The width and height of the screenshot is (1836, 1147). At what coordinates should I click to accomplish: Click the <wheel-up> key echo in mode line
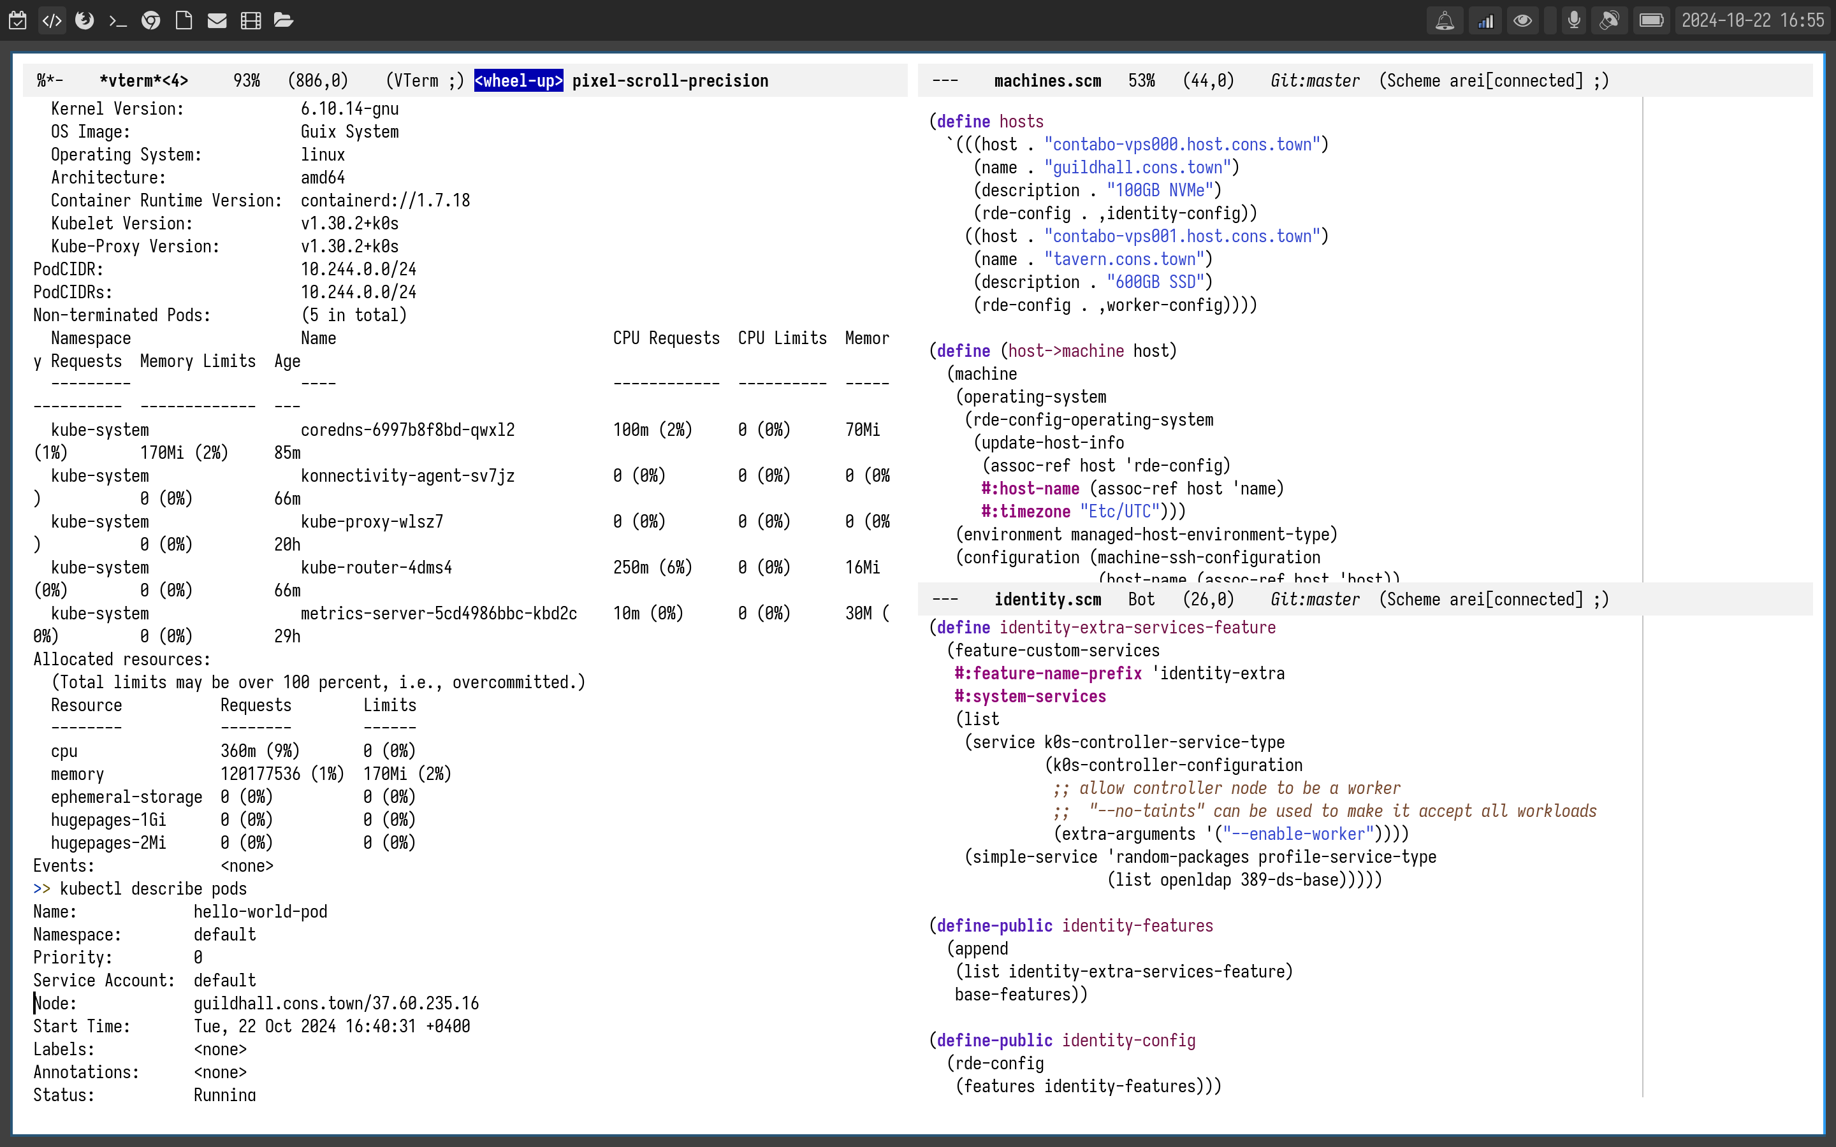[x=518, y=80]
